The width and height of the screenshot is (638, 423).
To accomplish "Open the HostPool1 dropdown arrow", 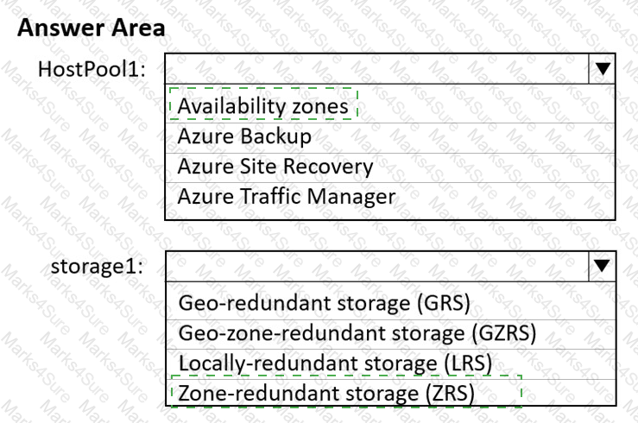I will point(603,68).
